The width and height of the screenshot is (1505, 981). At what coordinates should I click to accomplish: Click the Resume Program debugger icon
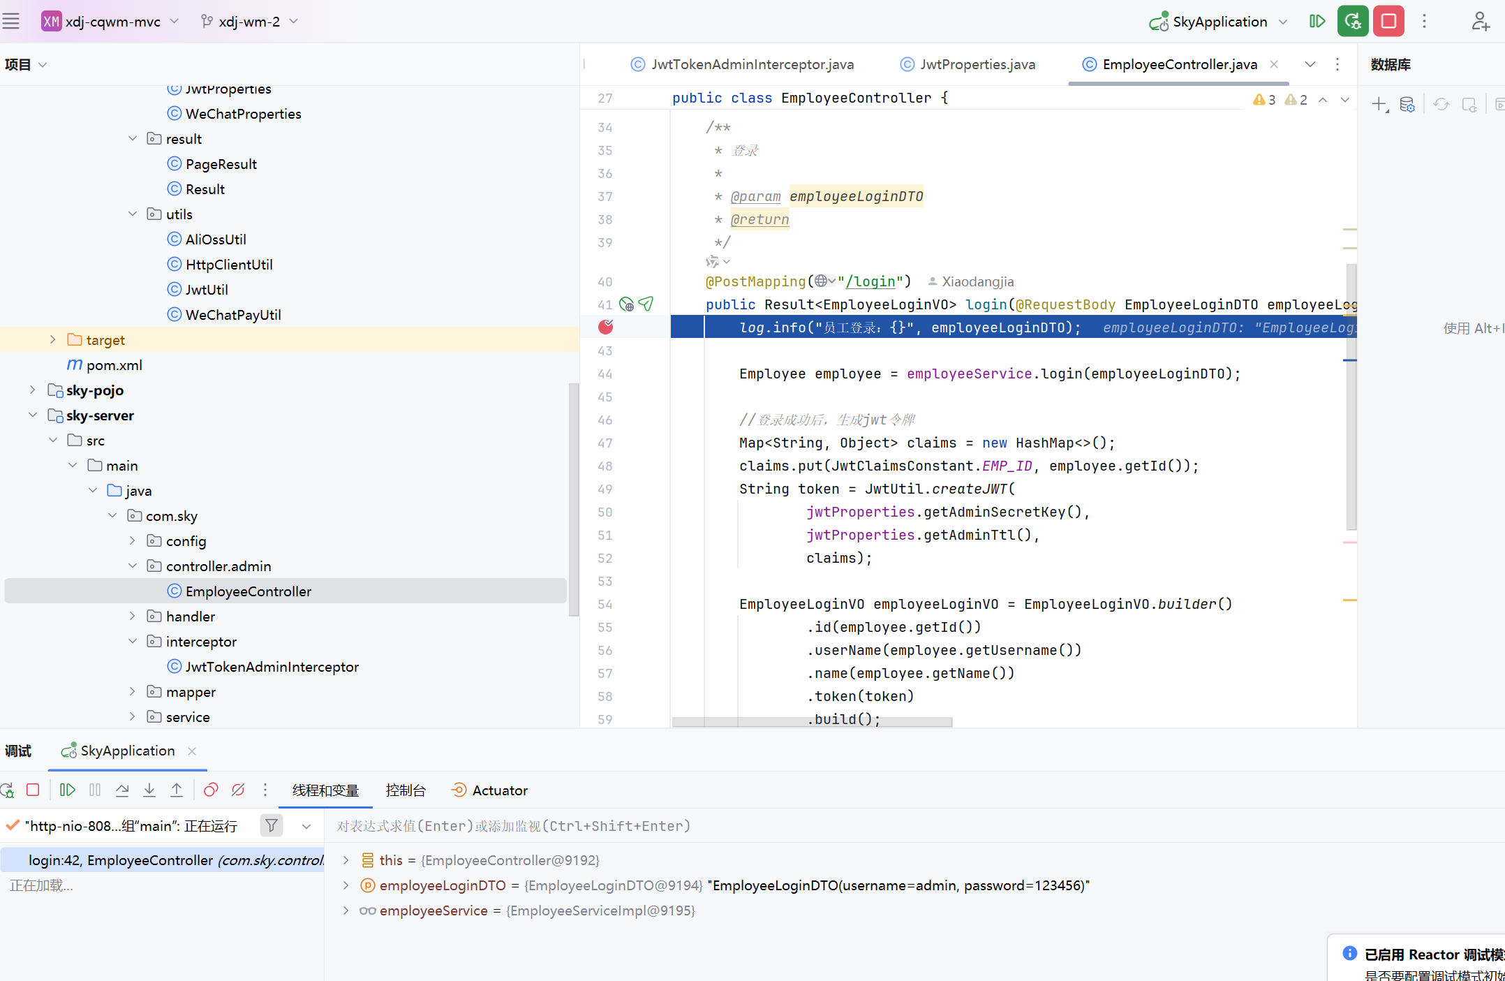point(67,790)
